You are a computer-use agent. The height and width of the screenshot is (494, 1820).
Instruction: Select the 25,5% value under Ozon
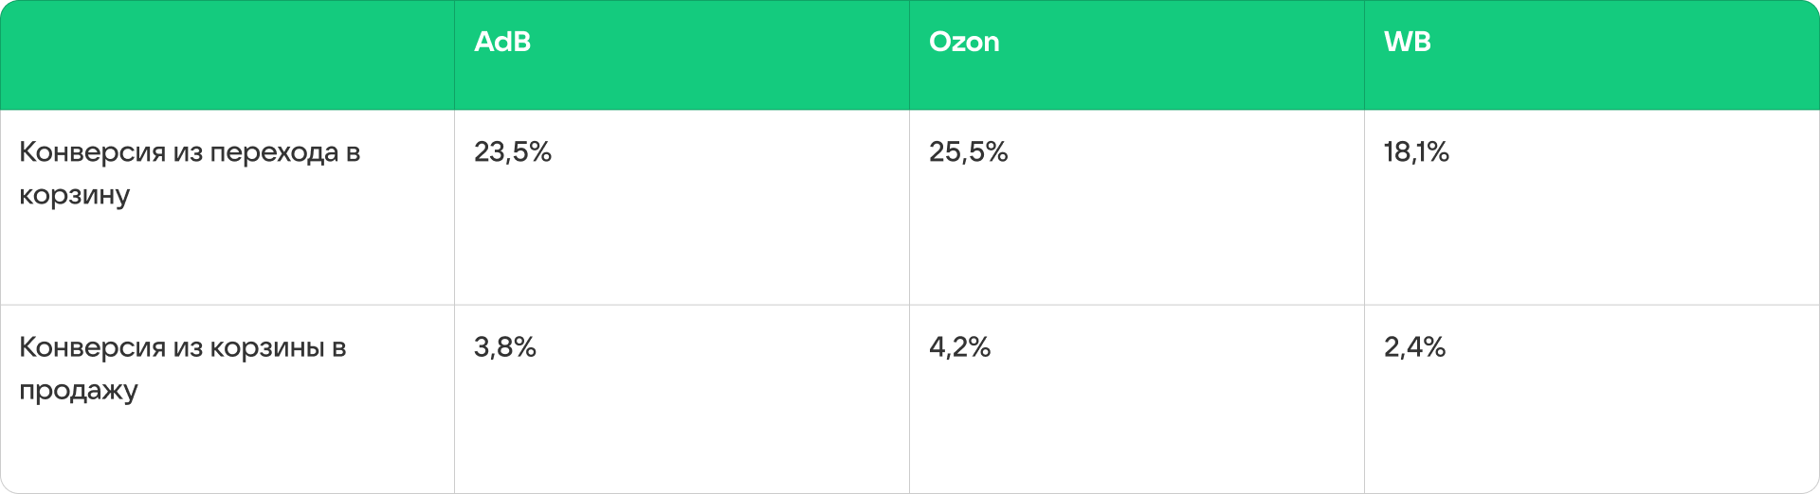968,152
